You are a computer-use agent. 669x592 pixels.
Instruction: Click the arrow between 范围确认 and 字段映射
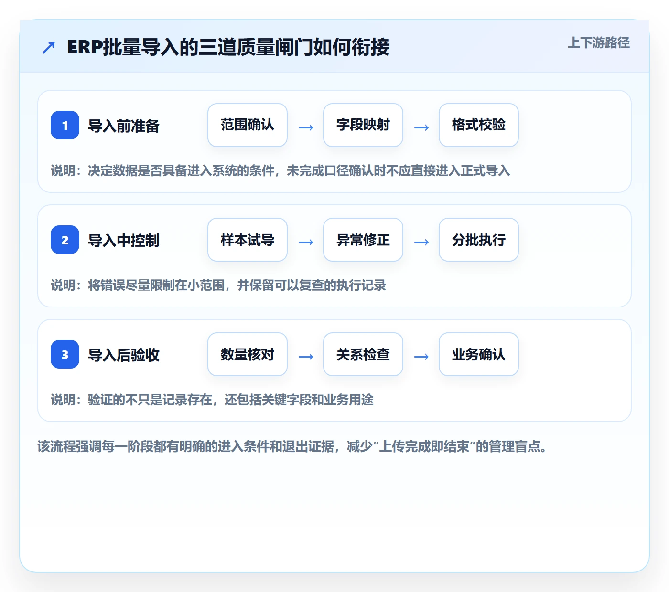(x=306, y=127)
